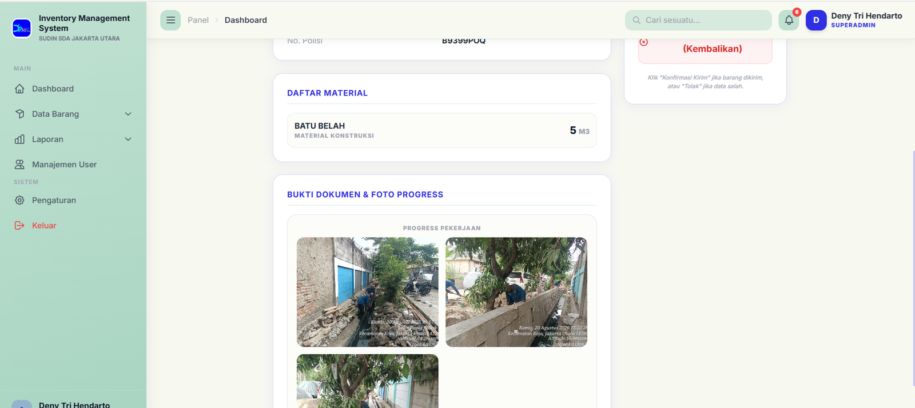Expand the Data Barang submenu chevron
The width and height of the screenshot is (915, 408).
128,114
